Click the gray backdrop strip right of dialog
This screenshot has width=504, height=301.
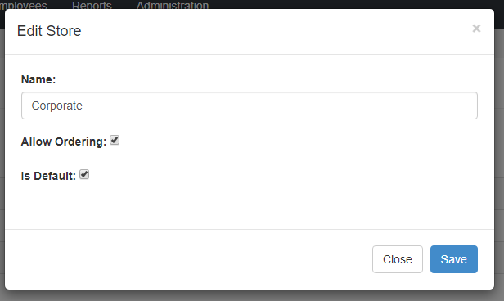pos(499,160)
